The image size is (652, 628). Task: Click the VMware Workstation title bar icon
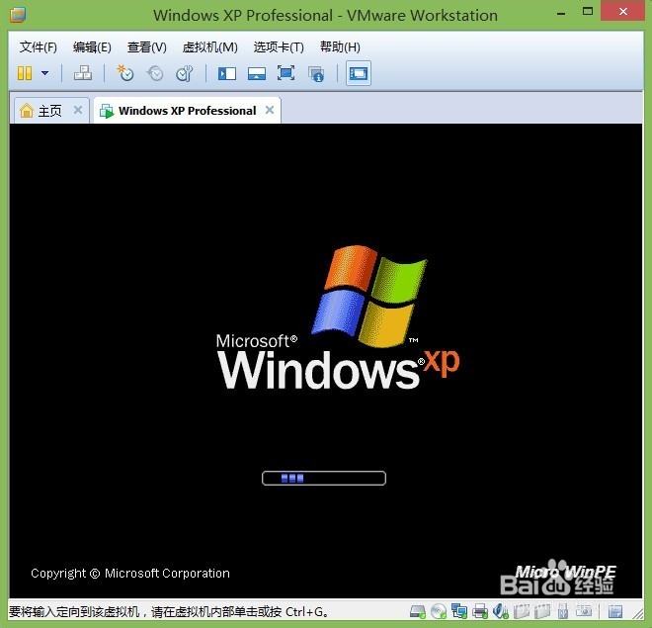(x=18, y=15)
